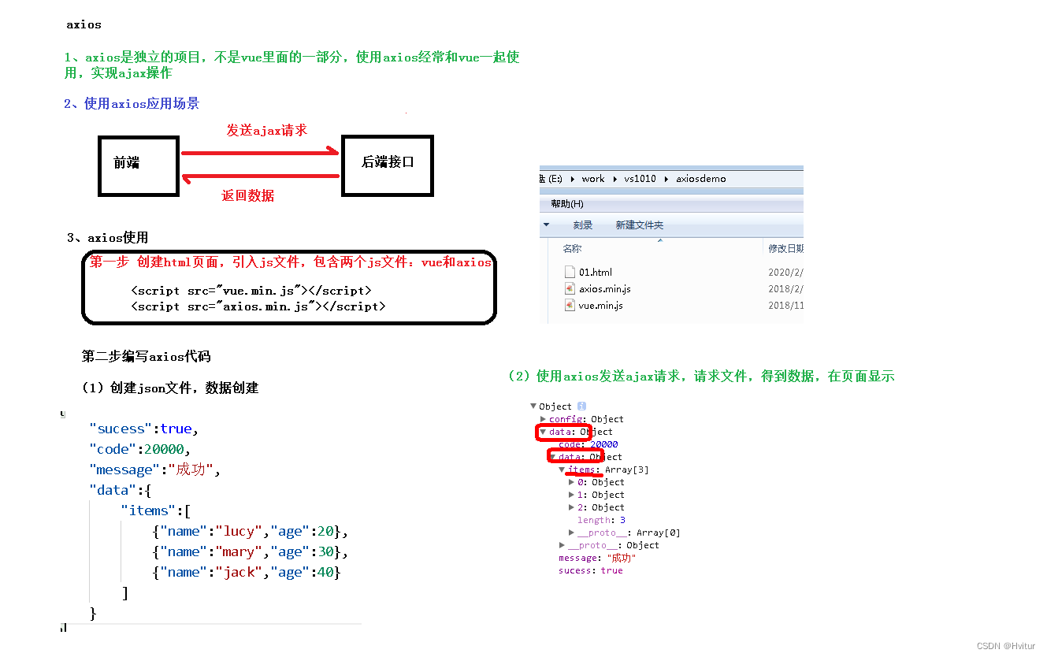Sort files by the 名称 column header

click(573, 248)
